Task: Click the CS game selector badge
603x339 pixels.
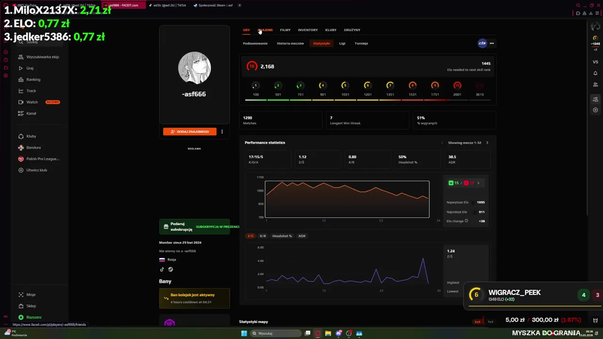Action: 482,43
